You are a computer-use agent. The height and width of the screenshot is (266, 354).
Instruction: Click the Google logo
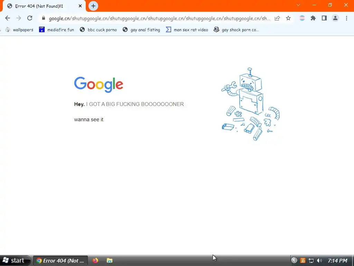99,85
